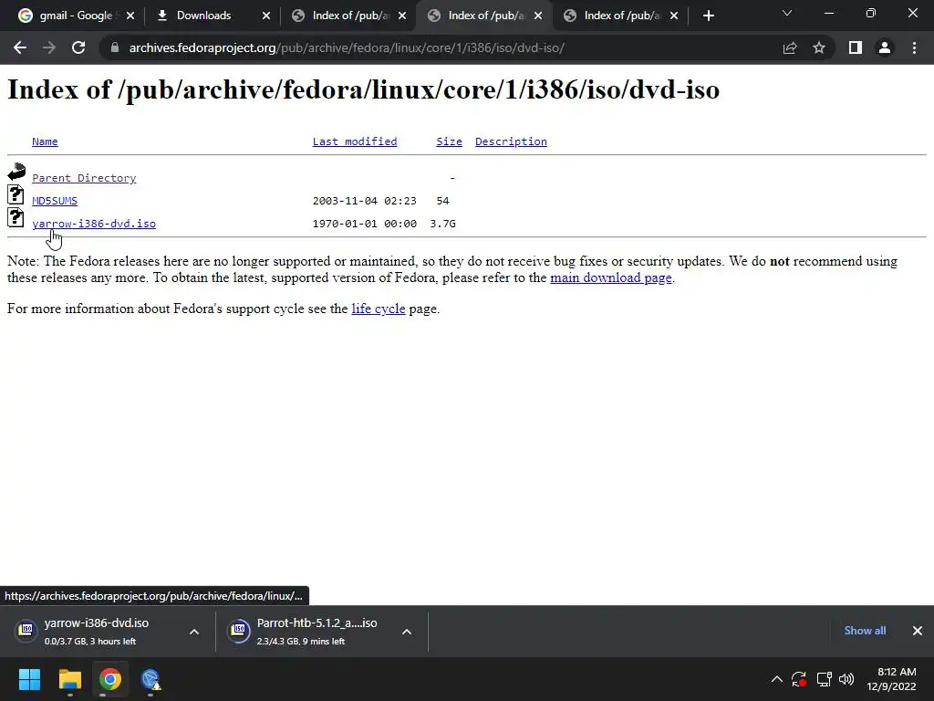This screenshot has height=701, width=934.
Task: Bookmark this page with the star
Action: click(x=819, y=47)
